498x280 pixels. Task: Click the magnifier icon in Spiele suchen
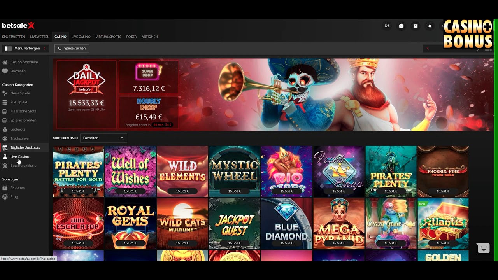(60, 48)
